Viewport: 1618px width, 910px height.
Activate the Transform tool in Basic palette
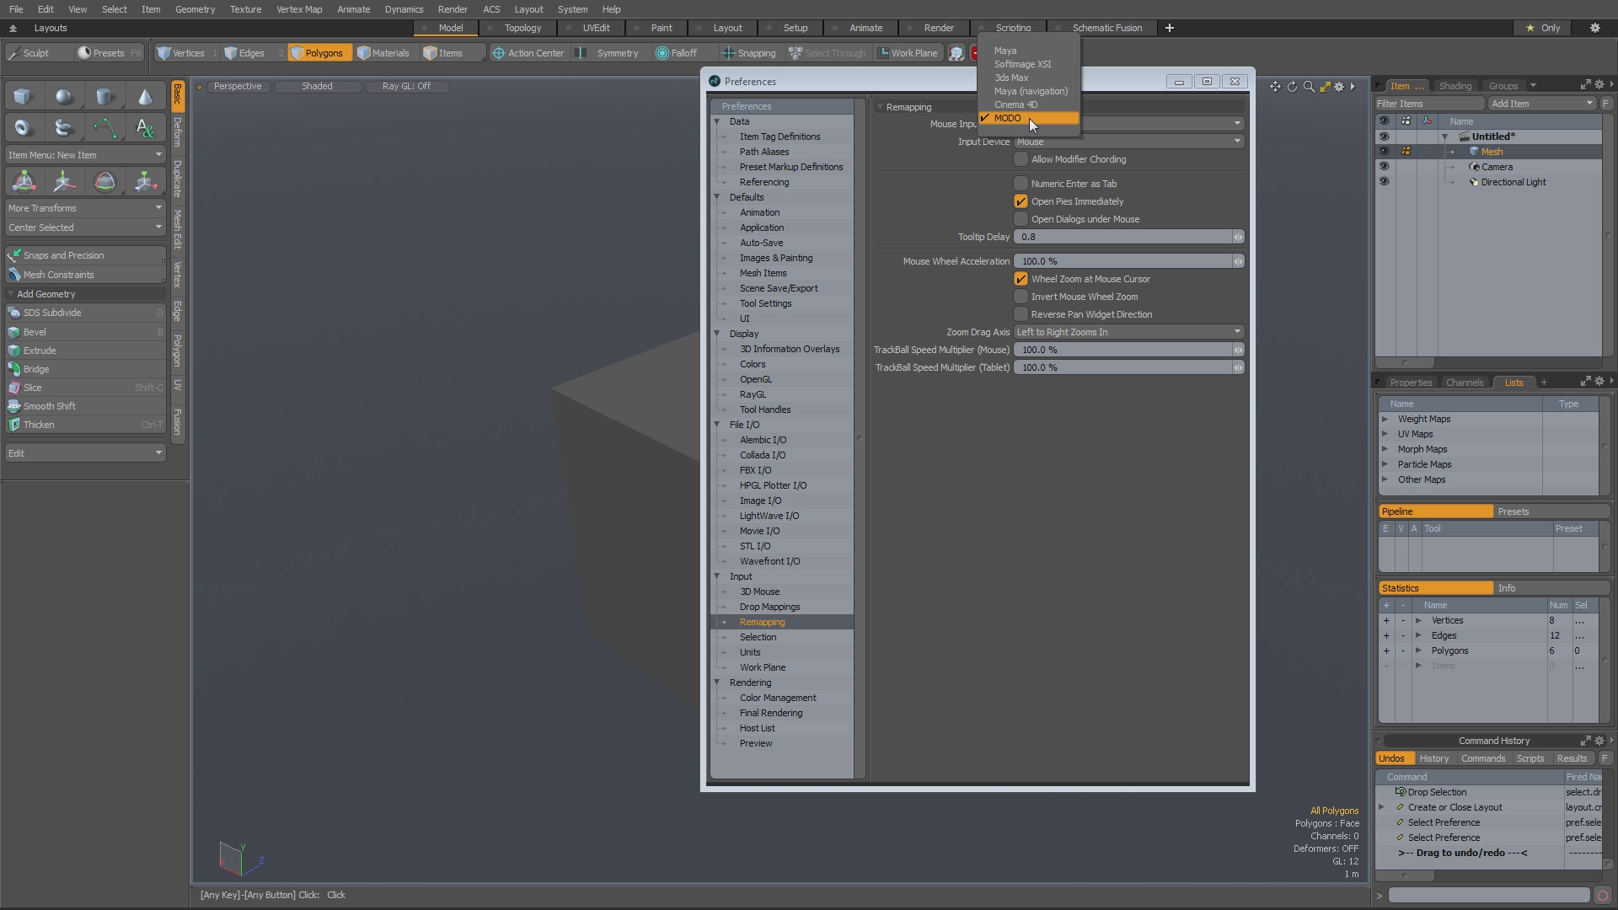pyautogui.click(x=24, y=181)
